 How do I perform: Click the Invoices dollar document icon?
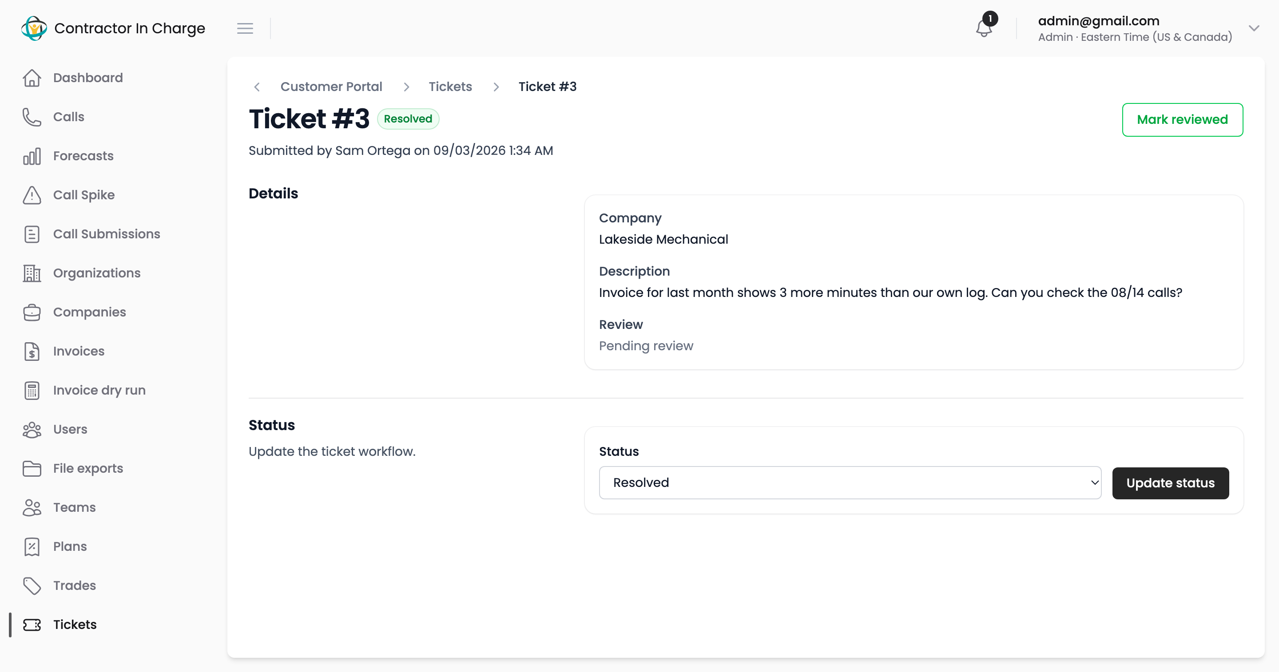[32, 352]
